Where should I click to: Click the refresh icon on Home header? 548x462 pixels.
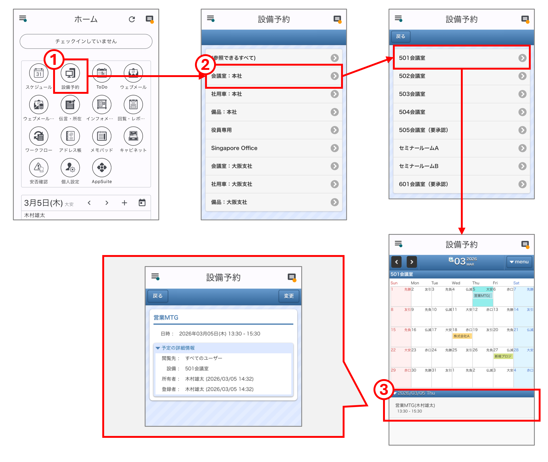(x=132, y=19)
